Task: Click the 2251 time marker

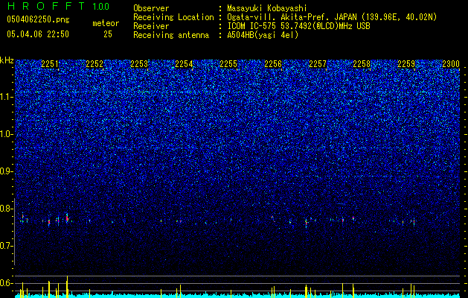Action: click(x=50, y=63)
